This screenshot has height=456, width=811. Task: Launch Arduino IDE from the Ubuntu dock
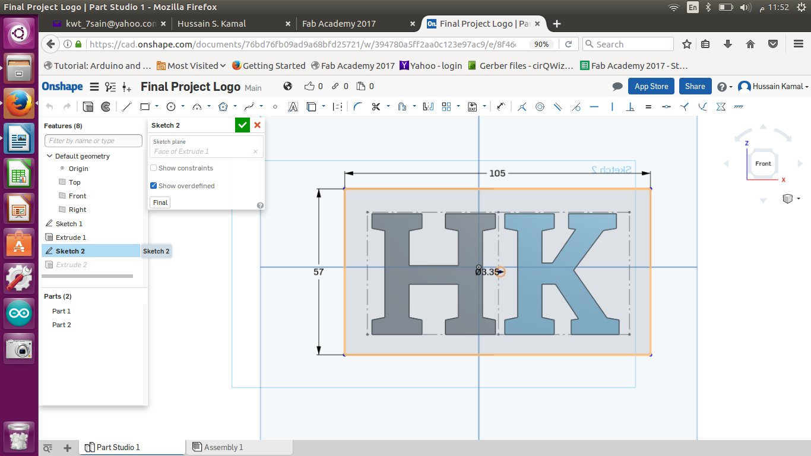19,313
